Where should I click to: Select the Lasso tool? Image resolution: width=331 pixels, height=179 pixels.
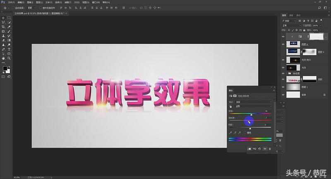(3, 22)
